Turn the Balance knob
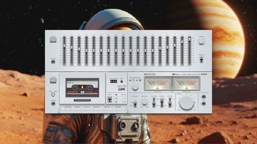 pos(144,102)
